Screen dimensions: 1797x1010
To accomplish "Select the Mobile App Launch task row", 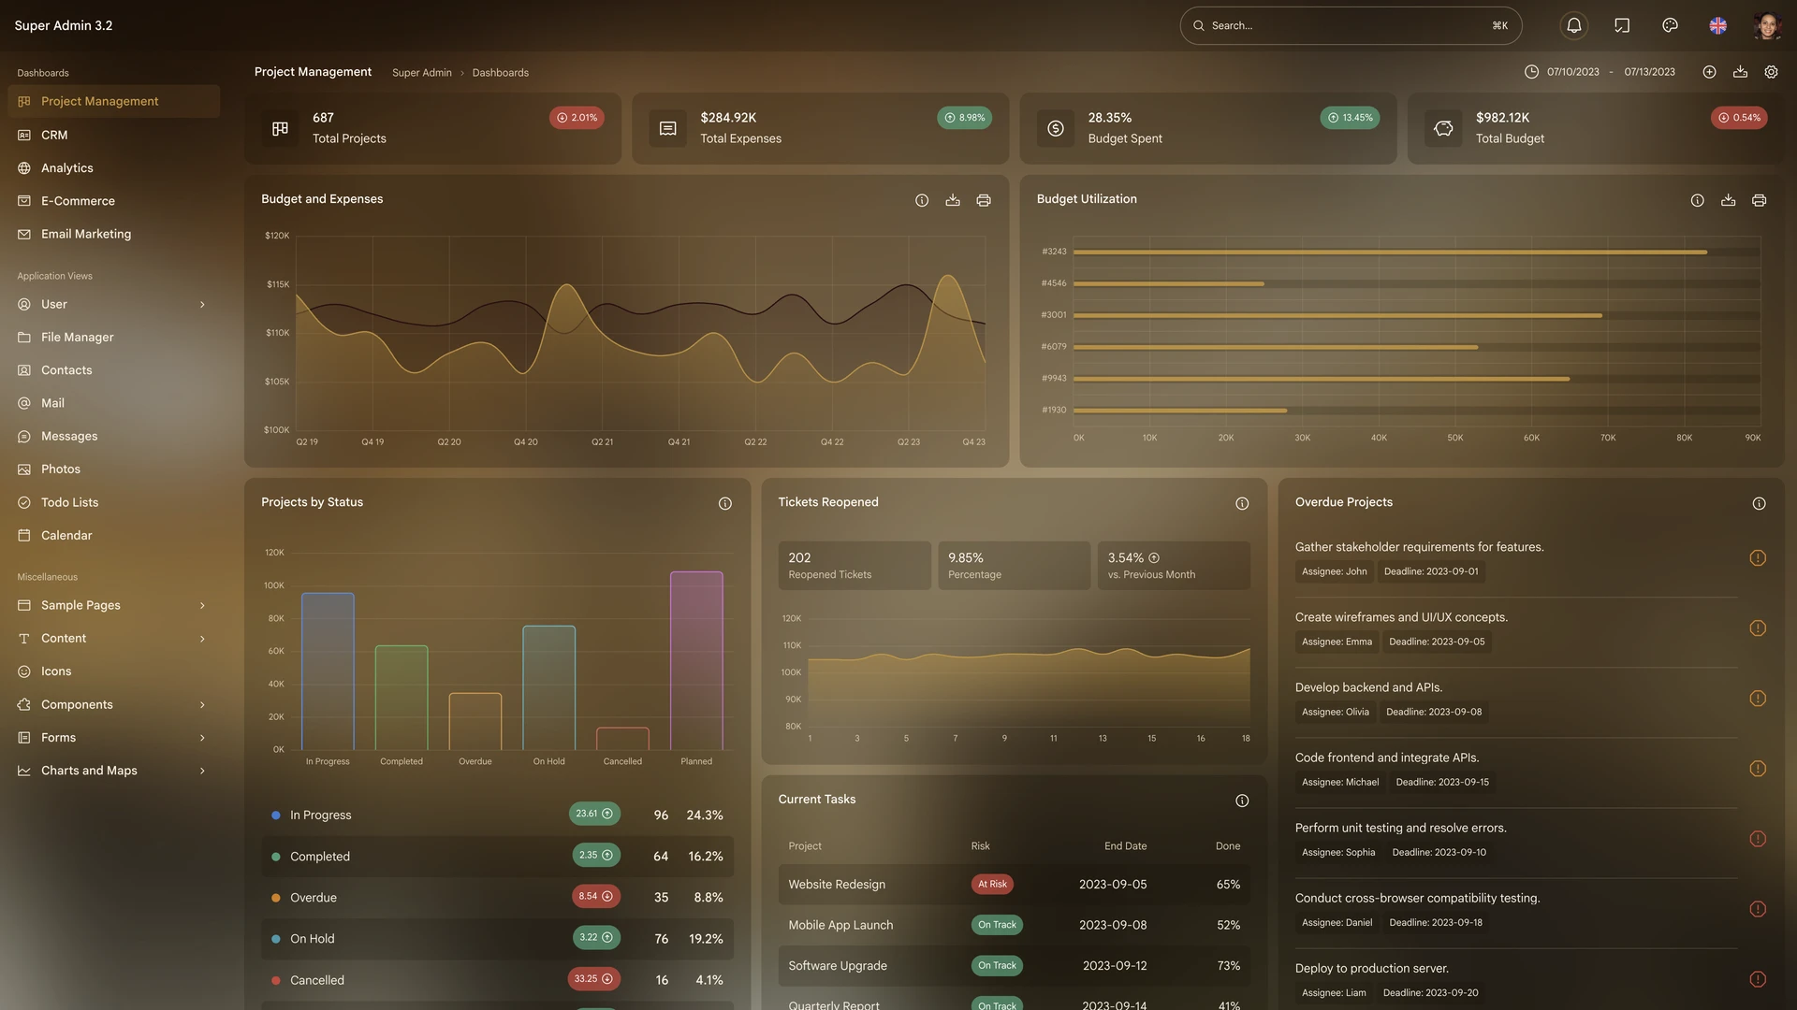I will click(1014, 925).
